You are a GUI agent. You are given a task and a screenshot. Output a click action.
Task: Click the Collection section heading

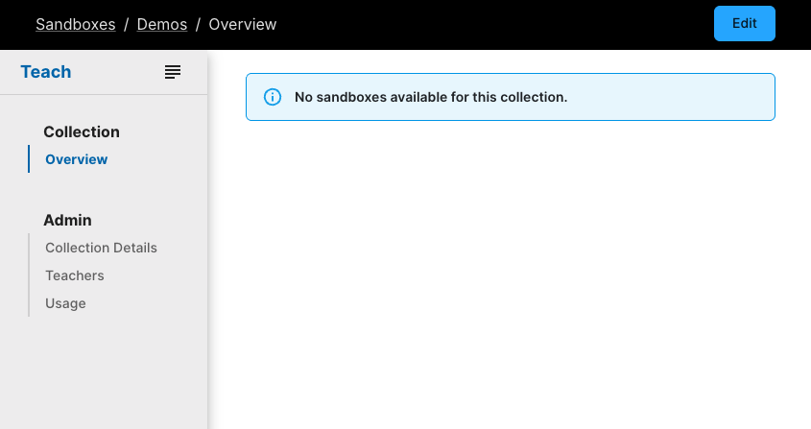(x=82, y=131)
